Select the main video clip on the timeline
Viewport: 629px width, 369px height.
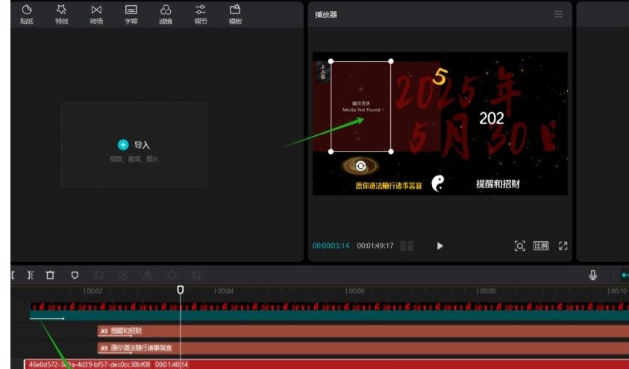(x=329, y=311)
